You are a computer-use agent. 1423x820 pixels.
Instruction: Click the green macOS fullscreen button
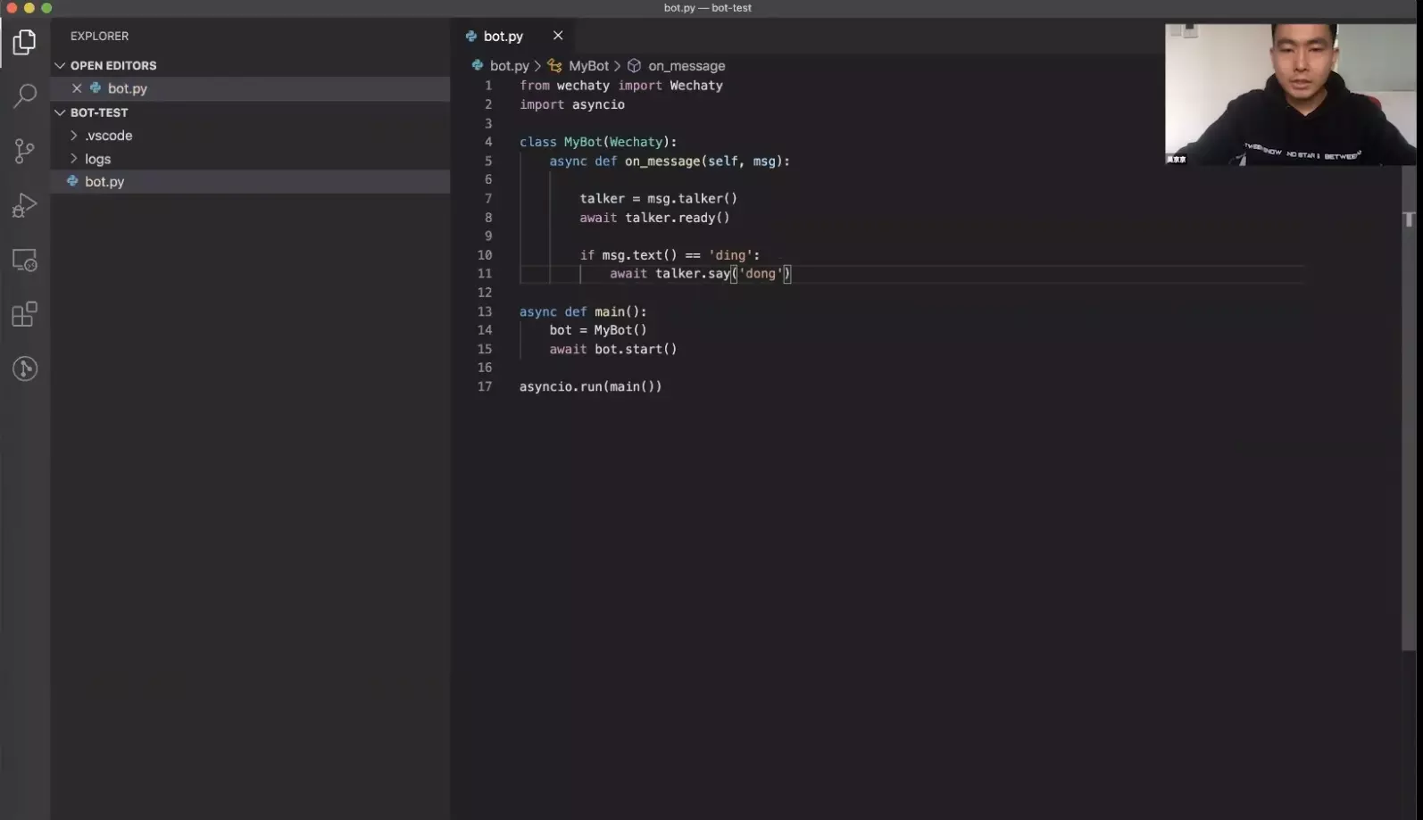pos(46,8)
